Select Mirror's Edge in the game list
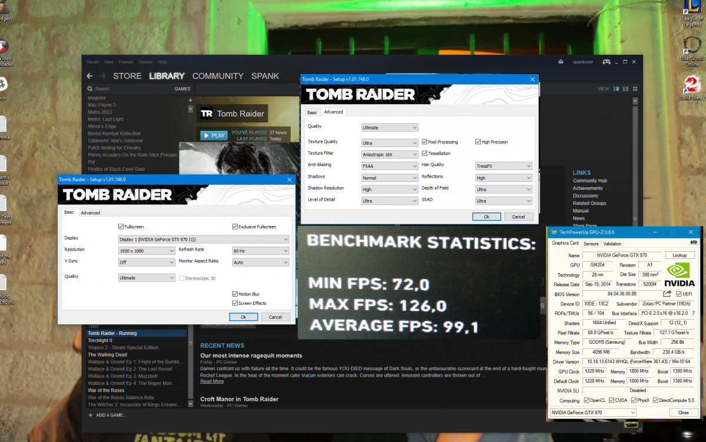The width and height of the screenshot is (706, 442). coord(102,127)
